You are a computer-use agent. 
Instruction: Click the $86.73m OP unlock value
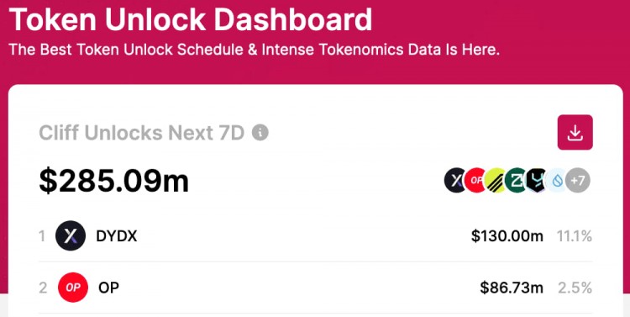[x=512, y=288]
